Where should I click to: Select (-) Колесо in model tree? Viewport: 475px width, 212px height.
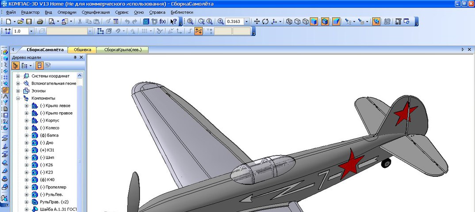click(50, 128)
